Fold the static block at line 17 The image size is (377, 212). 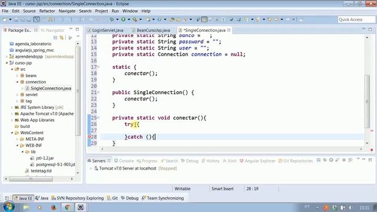98,67
